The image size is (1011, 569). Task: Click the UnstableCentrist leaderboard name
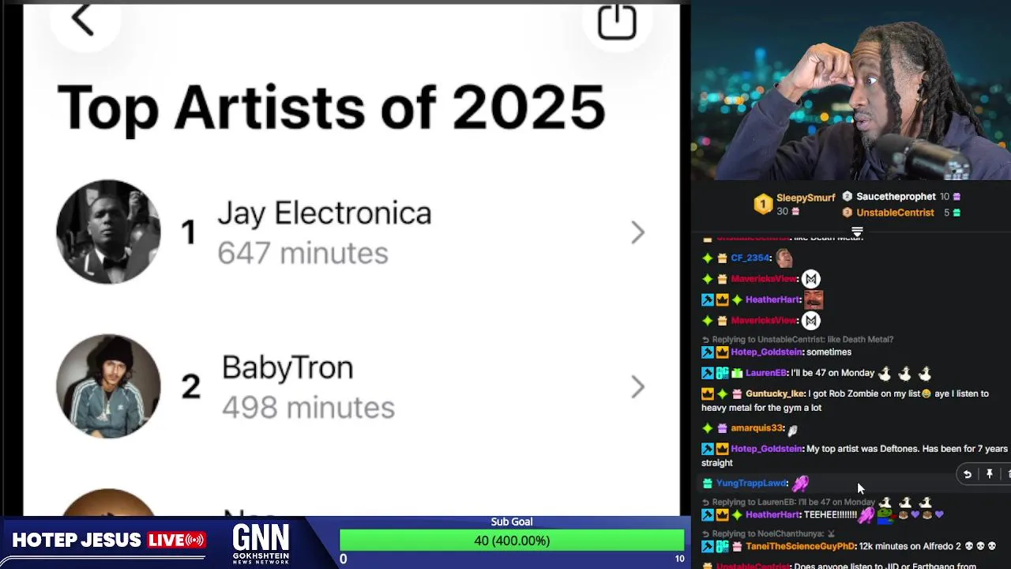pos(895,213)
